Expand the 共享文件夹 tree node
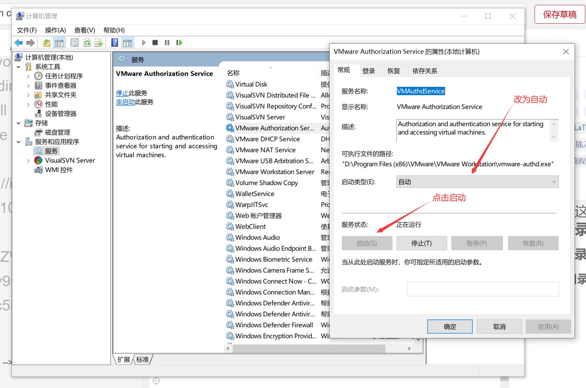The width and height of the screenshot is (586, 388). point(28,95)
